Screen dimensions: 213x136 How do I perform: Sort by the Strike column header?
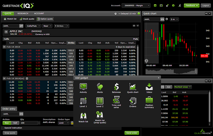click(x=71, y=43)
